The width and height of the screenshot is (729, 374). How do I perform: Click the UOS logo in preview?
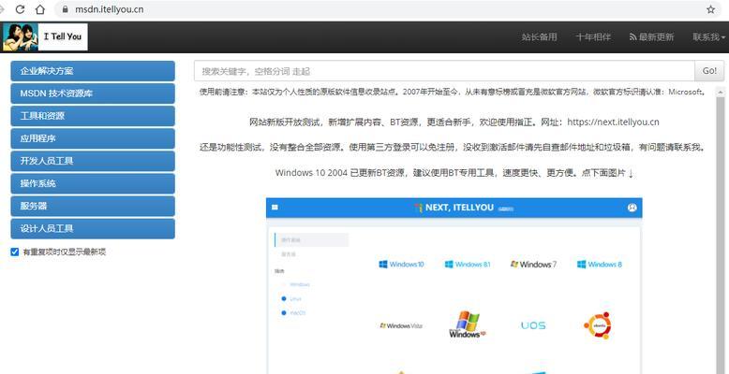(533, 325)
